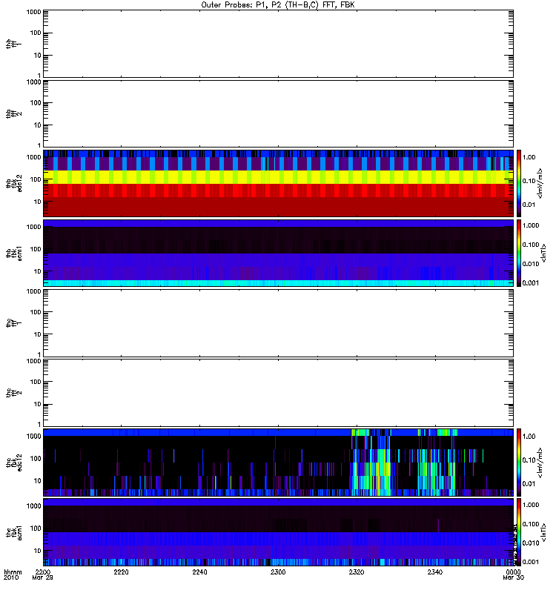Click the thc fbk scm1 spectrogram panel
This screenshot has height=593, width=556.
(x=278, y=532)
